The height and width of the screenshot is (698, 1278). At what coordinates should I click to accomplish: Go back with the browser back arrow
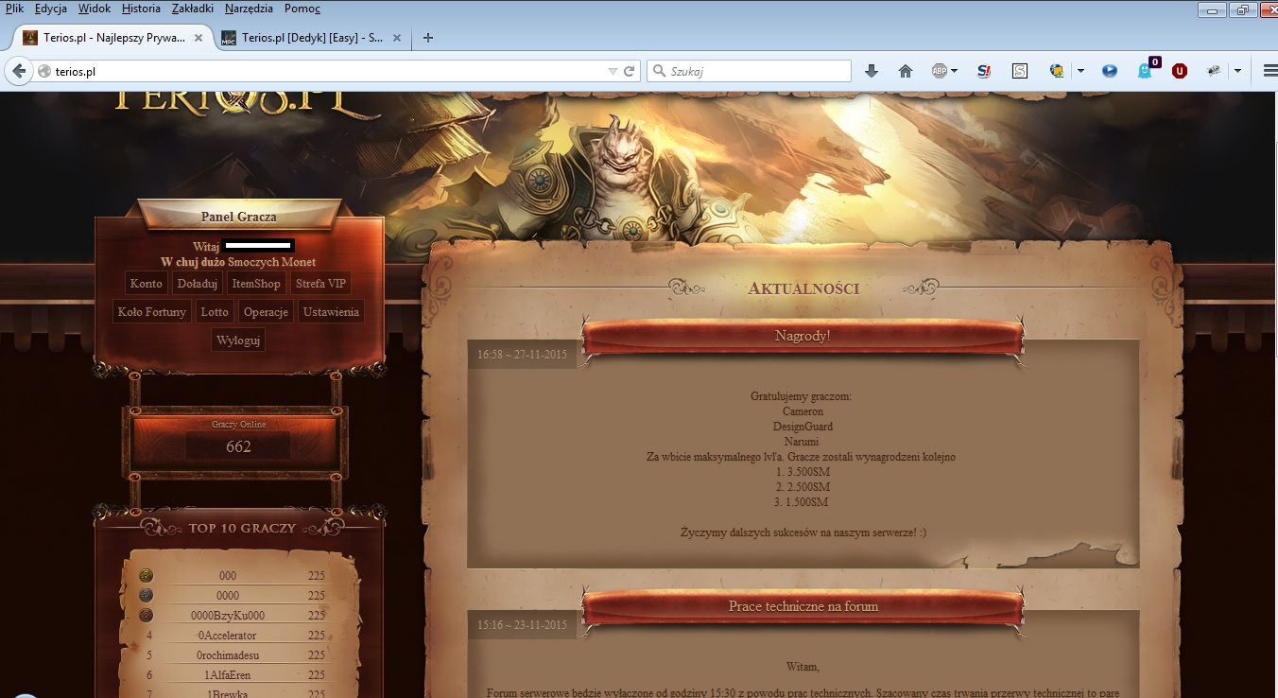click(18, 71)
